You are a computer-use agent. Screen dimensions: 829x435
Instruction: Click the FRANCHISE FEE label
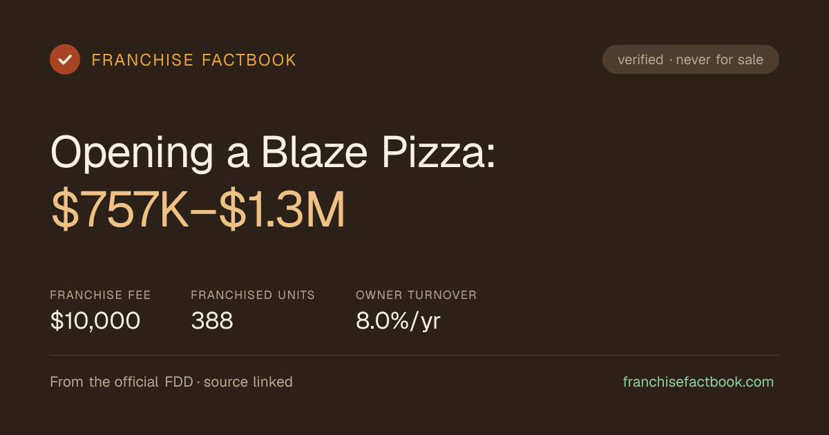[x=100, y=295]
